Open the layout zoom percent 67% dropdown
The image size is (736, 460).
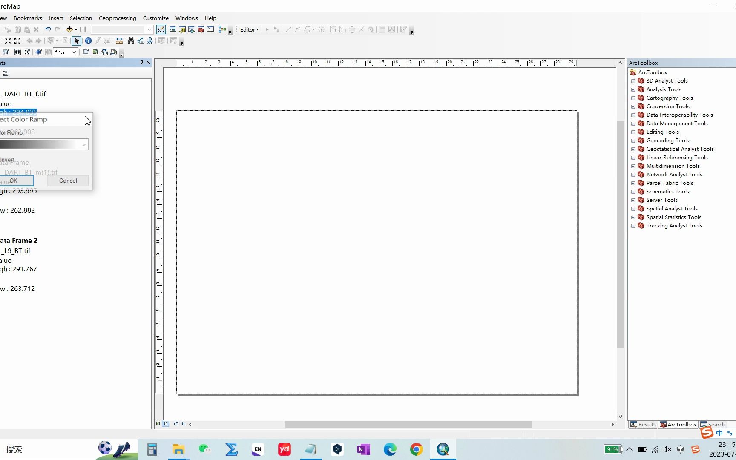pos(74,52)
